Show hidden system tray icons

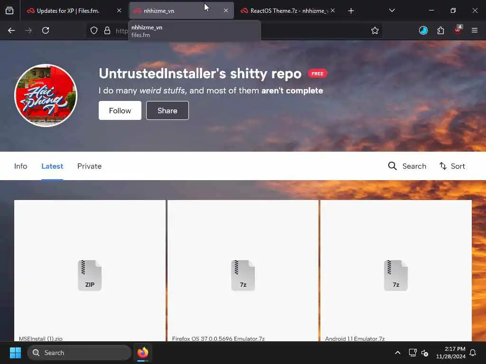click(398, 353)
